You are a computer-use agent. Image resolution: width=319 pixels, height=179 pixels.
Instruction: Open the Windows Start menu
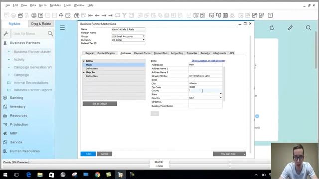click(x=5, y=175)
